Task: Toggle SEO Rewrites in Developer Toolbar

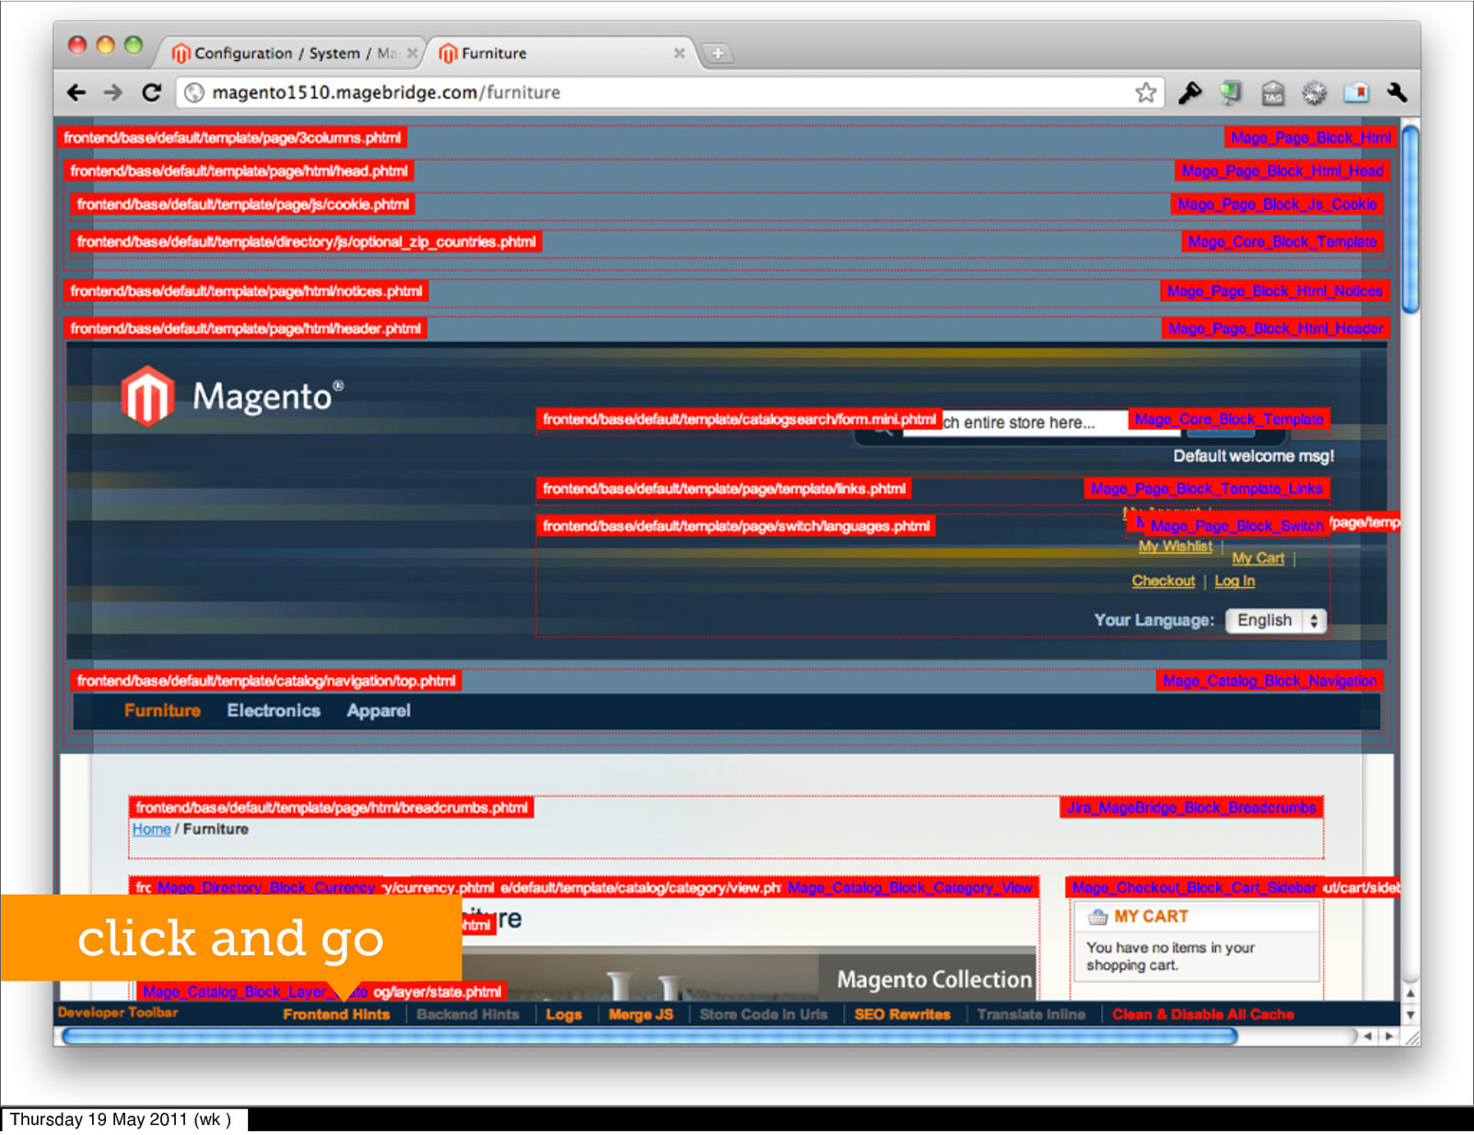Action: [903, 1014]
